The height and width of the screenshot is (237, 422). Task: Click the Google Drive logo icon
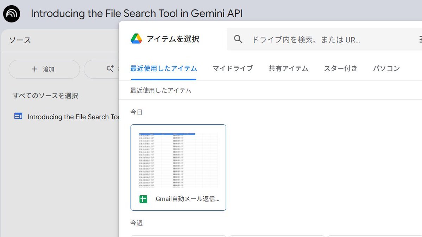(x=136, y=39)
